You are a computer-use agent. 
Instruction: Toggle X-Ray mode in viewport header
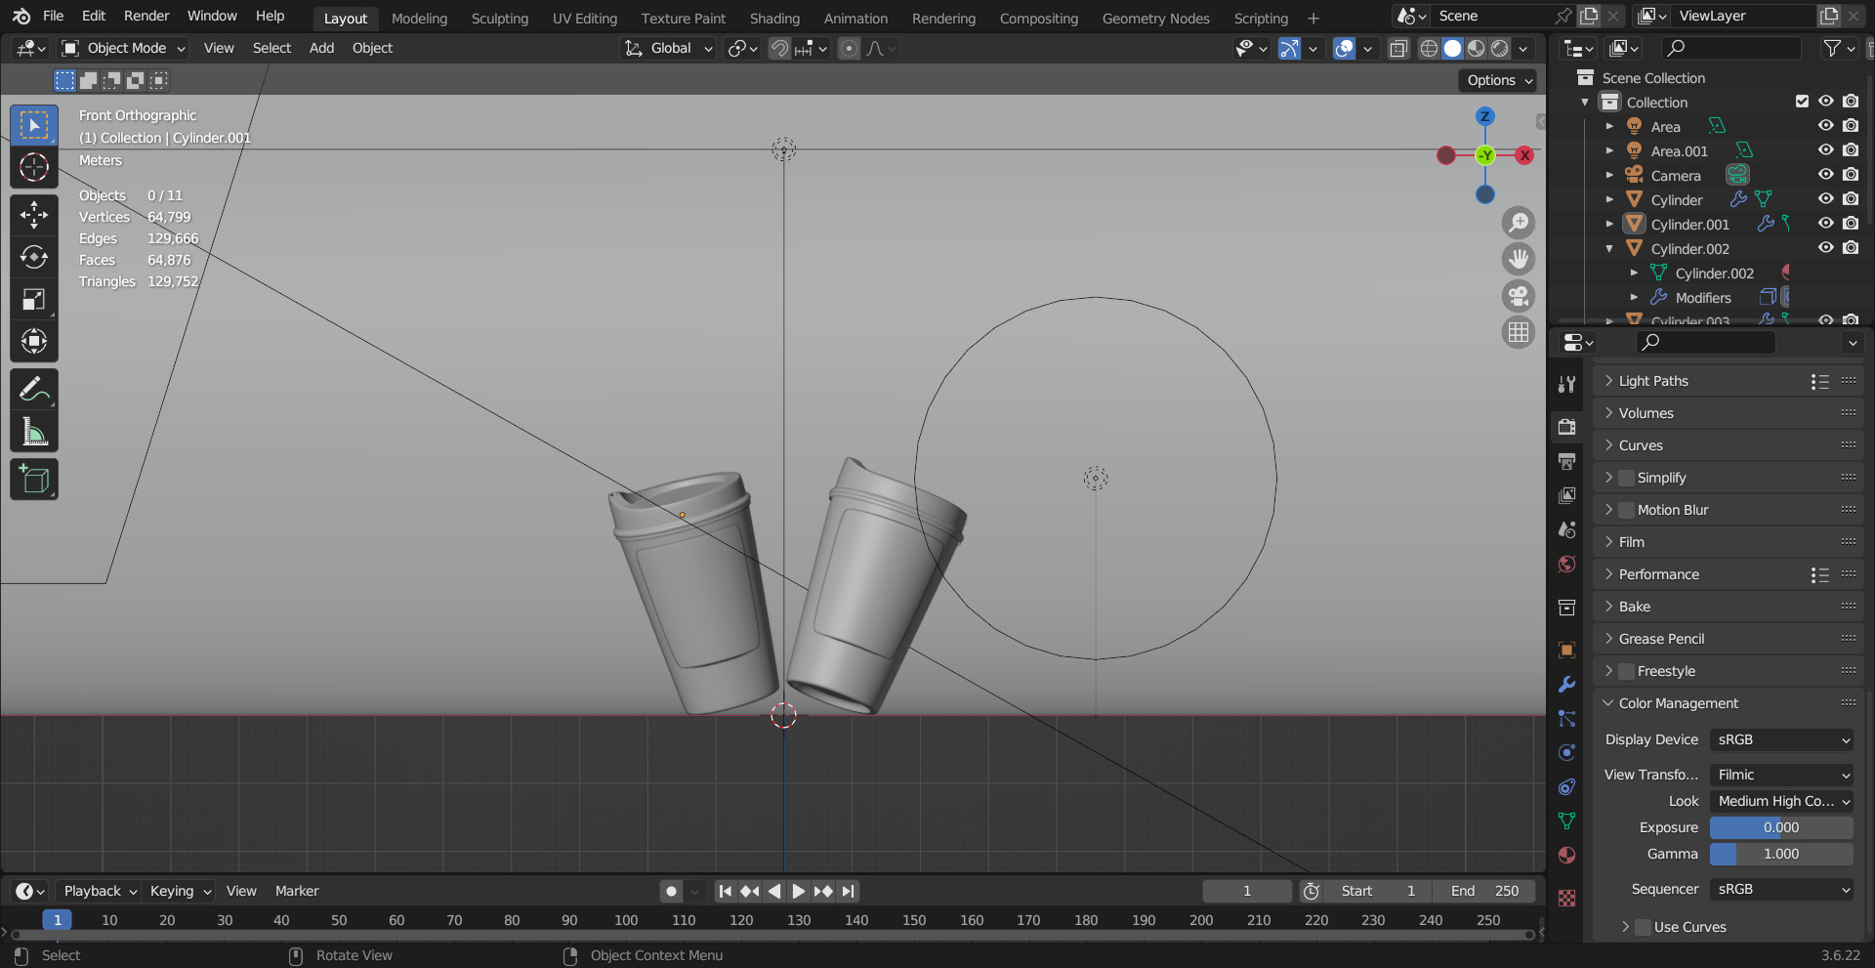point(1398,48)
